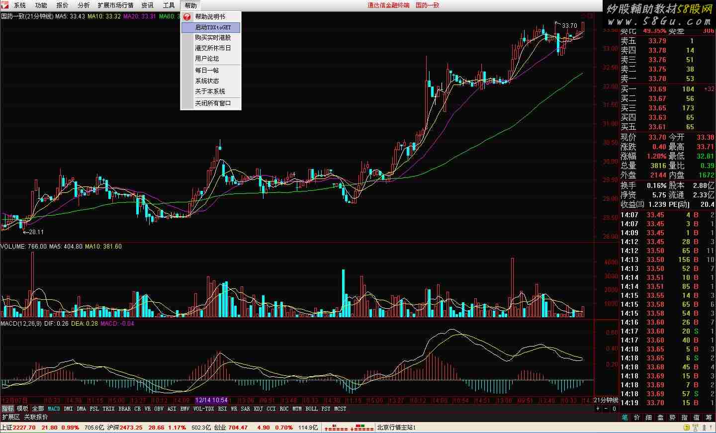Click the 创业 index value 704.47
The image size is (716, 433).
[238, 428]
